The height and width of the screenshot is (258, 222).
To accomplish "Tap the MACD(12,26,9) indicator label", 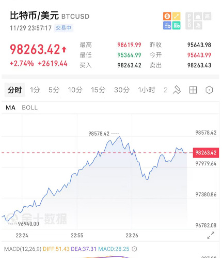I will tap(23, 249).
